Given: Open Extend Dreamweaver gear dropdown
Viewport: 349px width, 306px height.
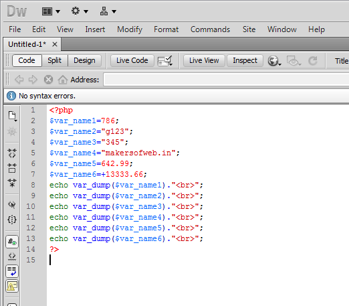Looking at the screenshot, I should coord(80,11).
